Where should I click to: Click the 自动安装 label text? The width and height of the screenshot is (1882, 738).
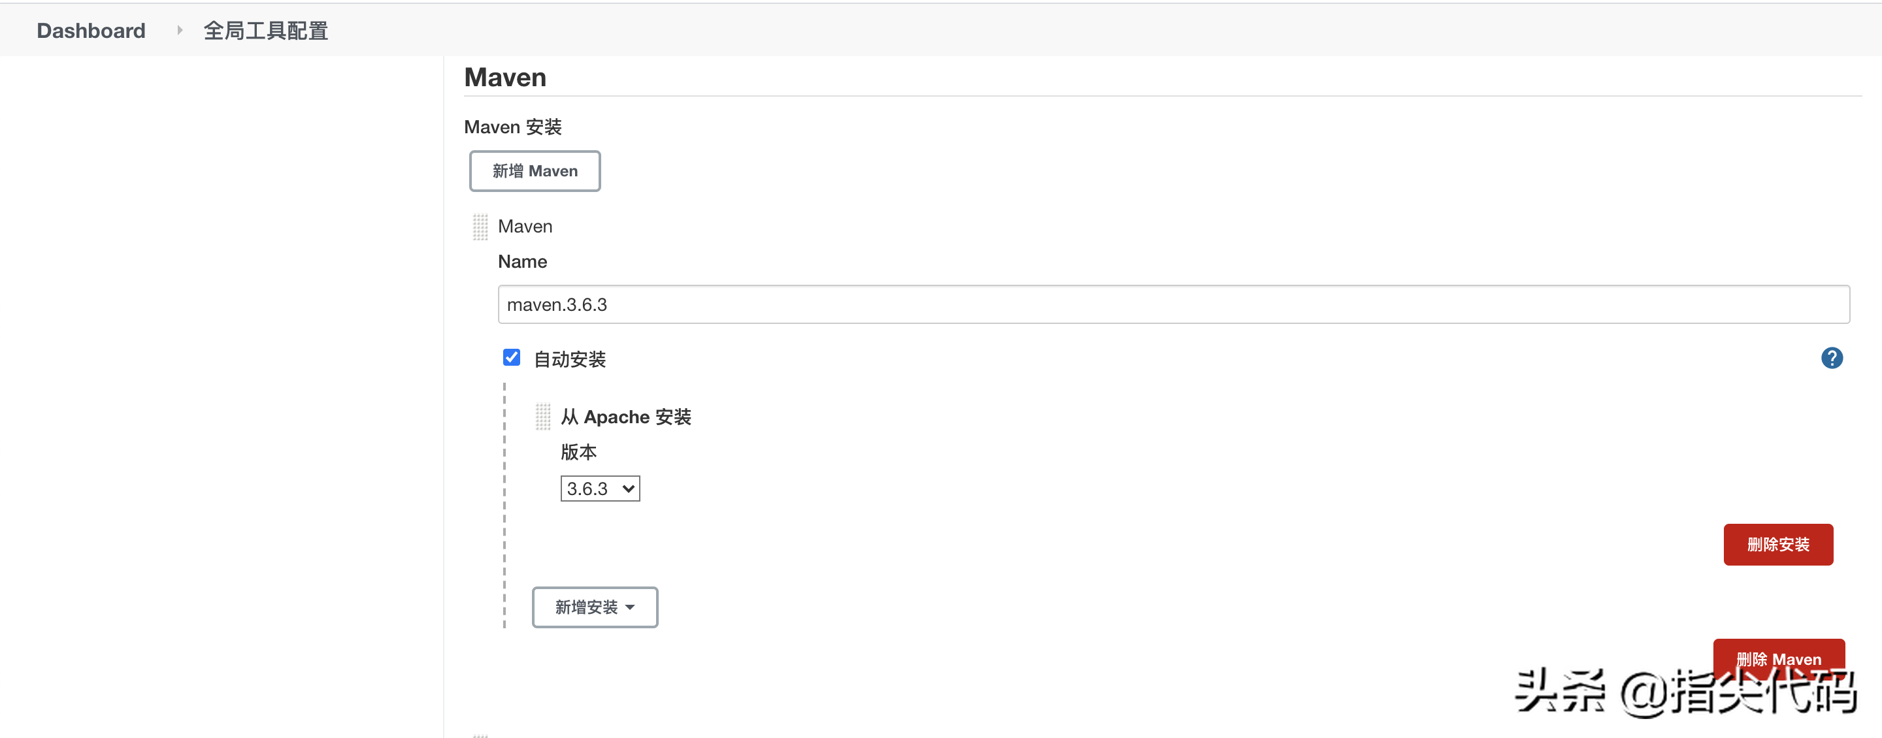coord(569,359)
